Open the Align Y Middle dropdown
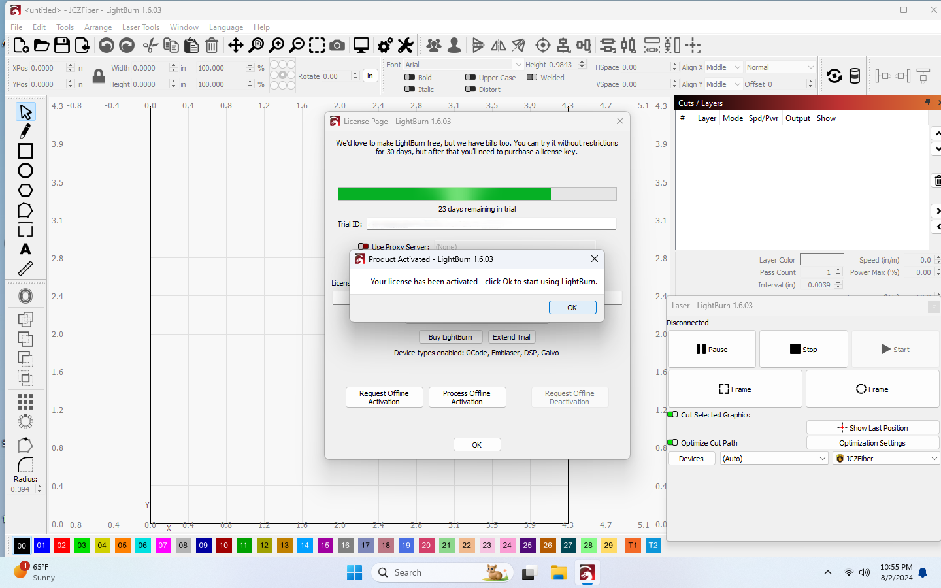Image resolution: width=941 pixels, height=588 pixels. [723, 84]
